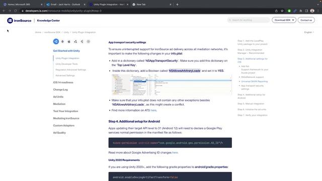Screen dimensions: 322x181
Task: Jump to Step 4 in table of contents
Action: pos(252,96)
